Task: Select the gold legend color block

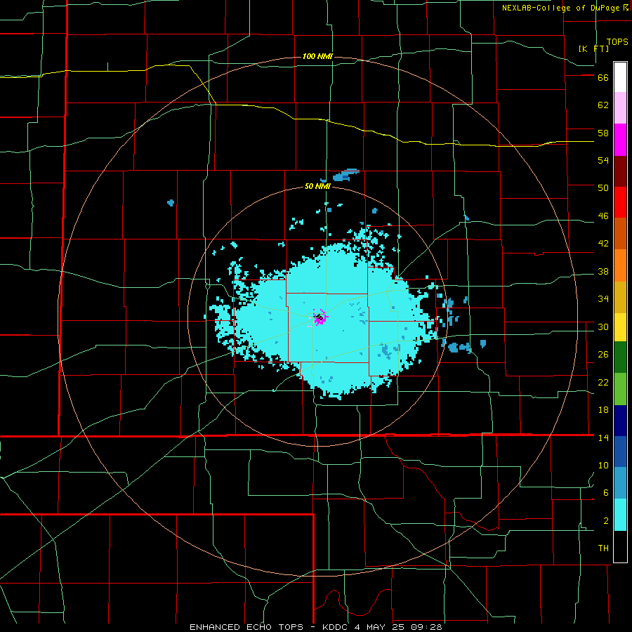Action: [620, 297]
